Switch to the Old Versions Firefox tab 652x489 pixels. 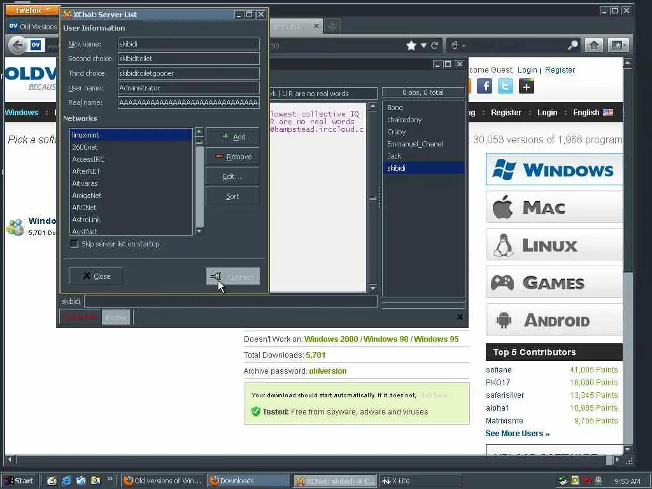[x=33, y=27]
